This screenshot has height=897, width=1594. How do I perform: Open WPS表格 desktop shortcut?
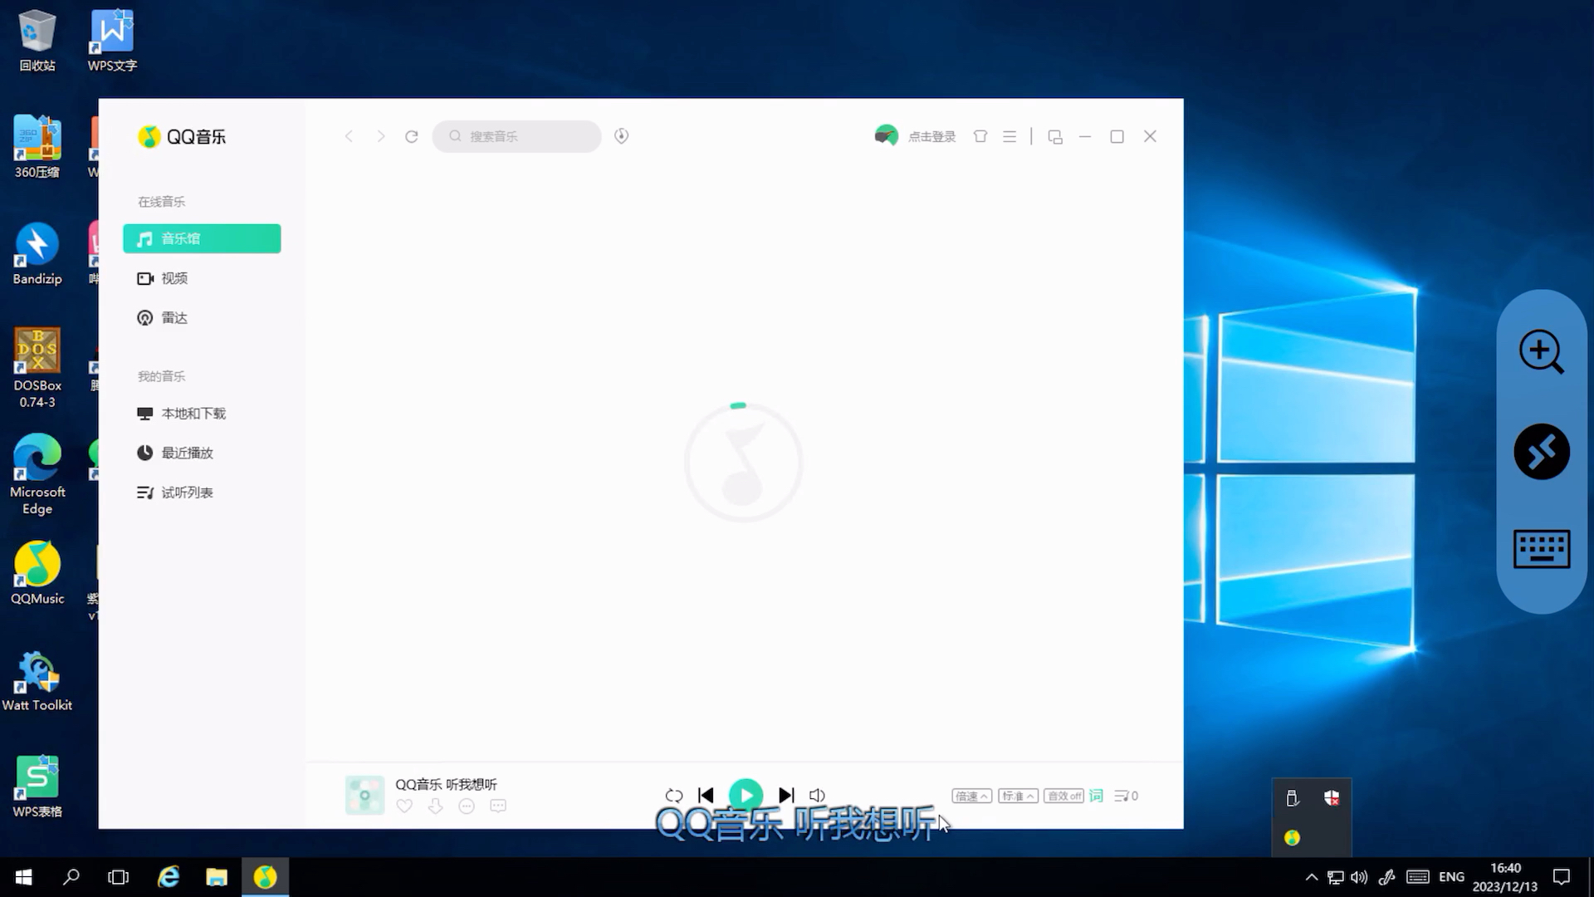(37, 787)
